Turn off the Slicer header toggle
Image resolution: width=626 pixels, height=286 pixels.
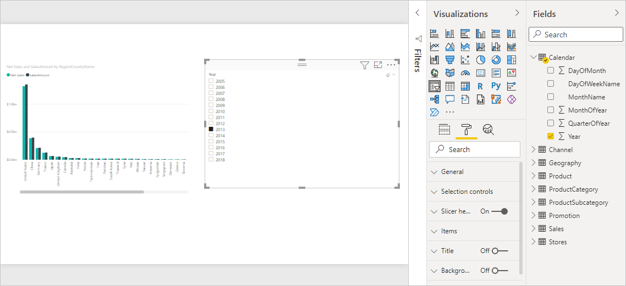coord(499,211)
